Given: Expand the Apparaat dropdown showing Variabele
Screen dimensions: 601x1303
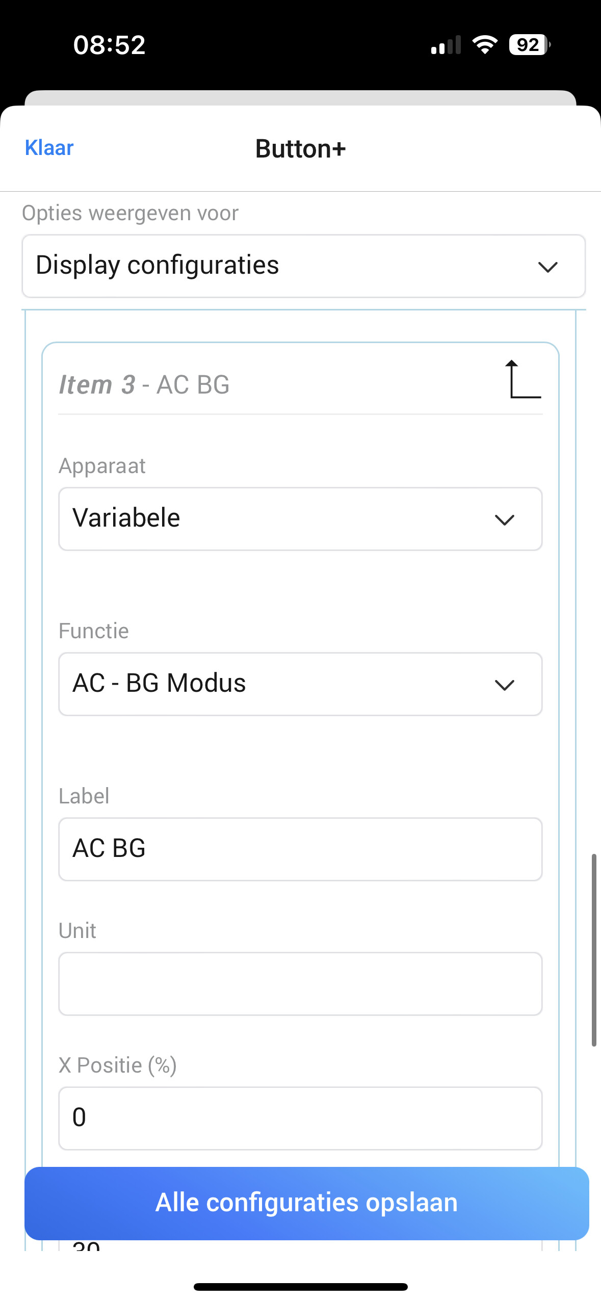Looking at the screenshot, I should point(300,519).
